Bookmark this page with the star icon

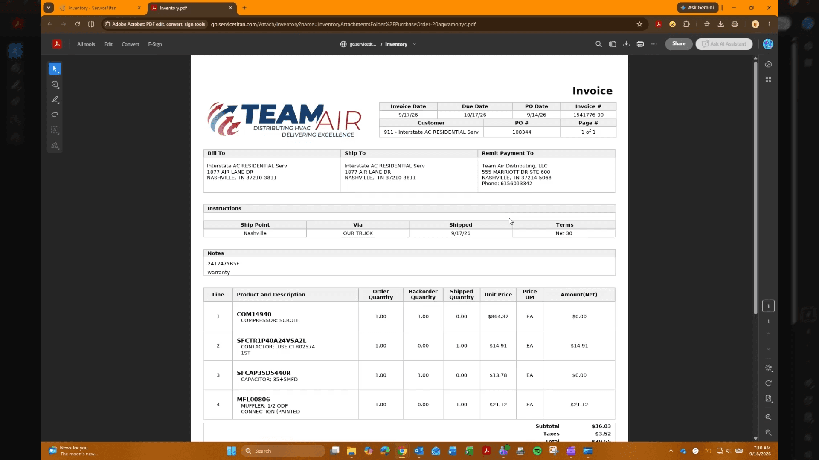click(x=639, y=24)
